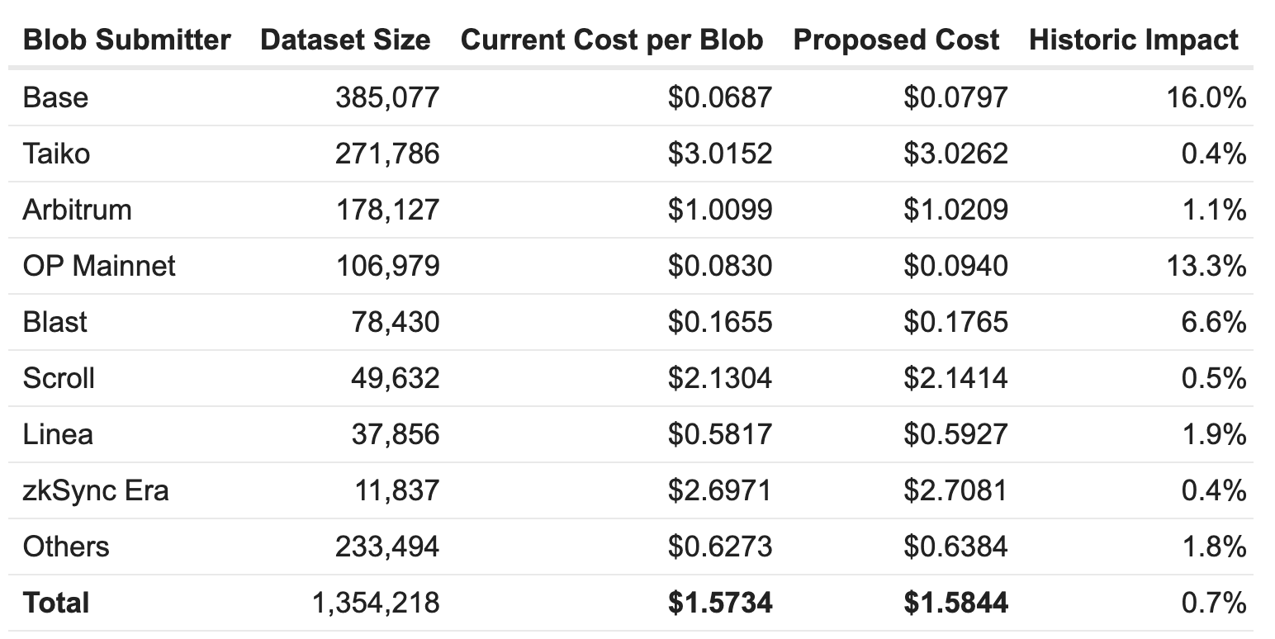The height and width of the screenshot is (639, 1275).
Task: Click the Blob Submitter column header
Action: 126,40
